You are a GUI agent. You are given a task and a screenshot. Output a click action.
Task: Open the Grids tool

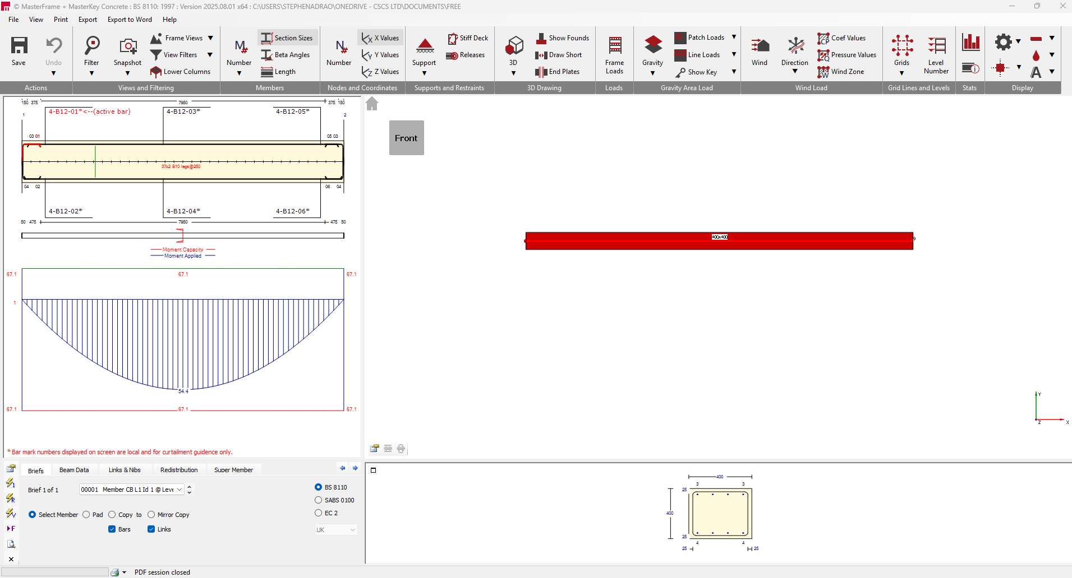[x=902, y=45]
